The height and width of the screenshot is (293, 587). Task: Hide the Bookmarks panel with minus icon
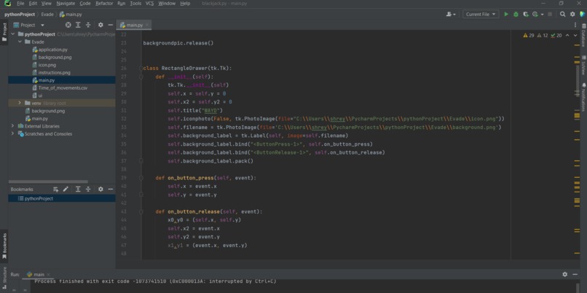point(111,190)
